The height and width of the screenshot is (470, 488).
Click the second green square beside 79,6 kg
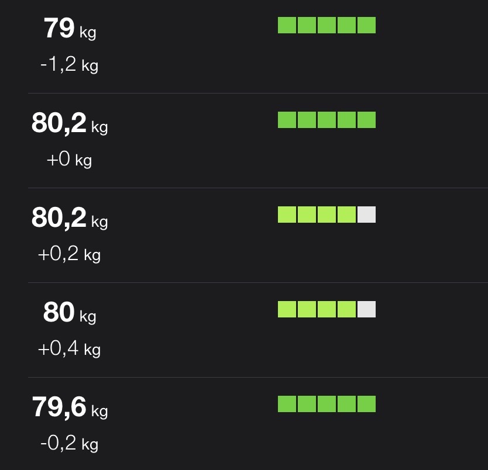pyautogui.click(x=307, y=404)
